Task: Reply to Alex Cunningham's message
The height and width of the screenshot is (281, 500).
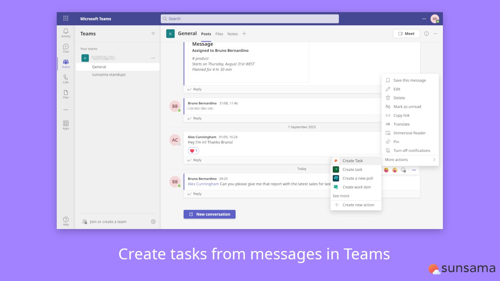Action: [x=194, y=160]
